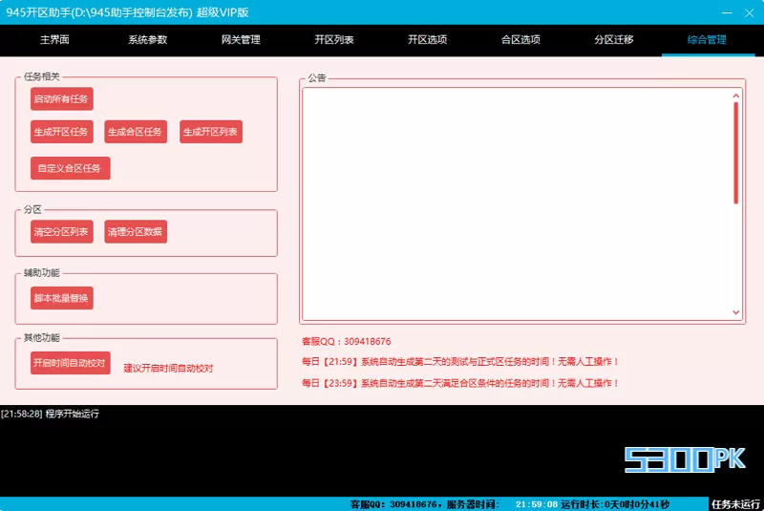Open the 开区选项 tab
The height and width of the screenshot is (511, 764).
[x=427, y=40]
